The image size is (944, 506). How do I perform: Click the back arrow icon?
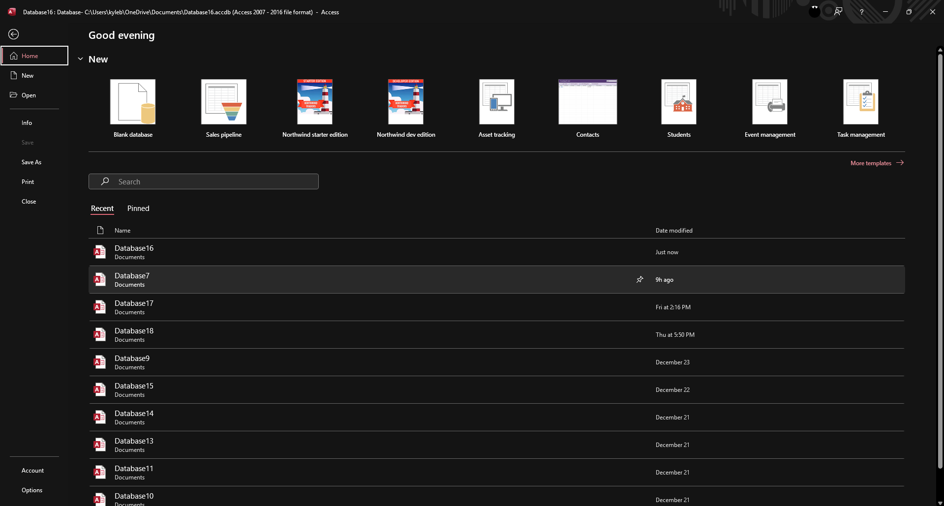(x=14, y=34)
